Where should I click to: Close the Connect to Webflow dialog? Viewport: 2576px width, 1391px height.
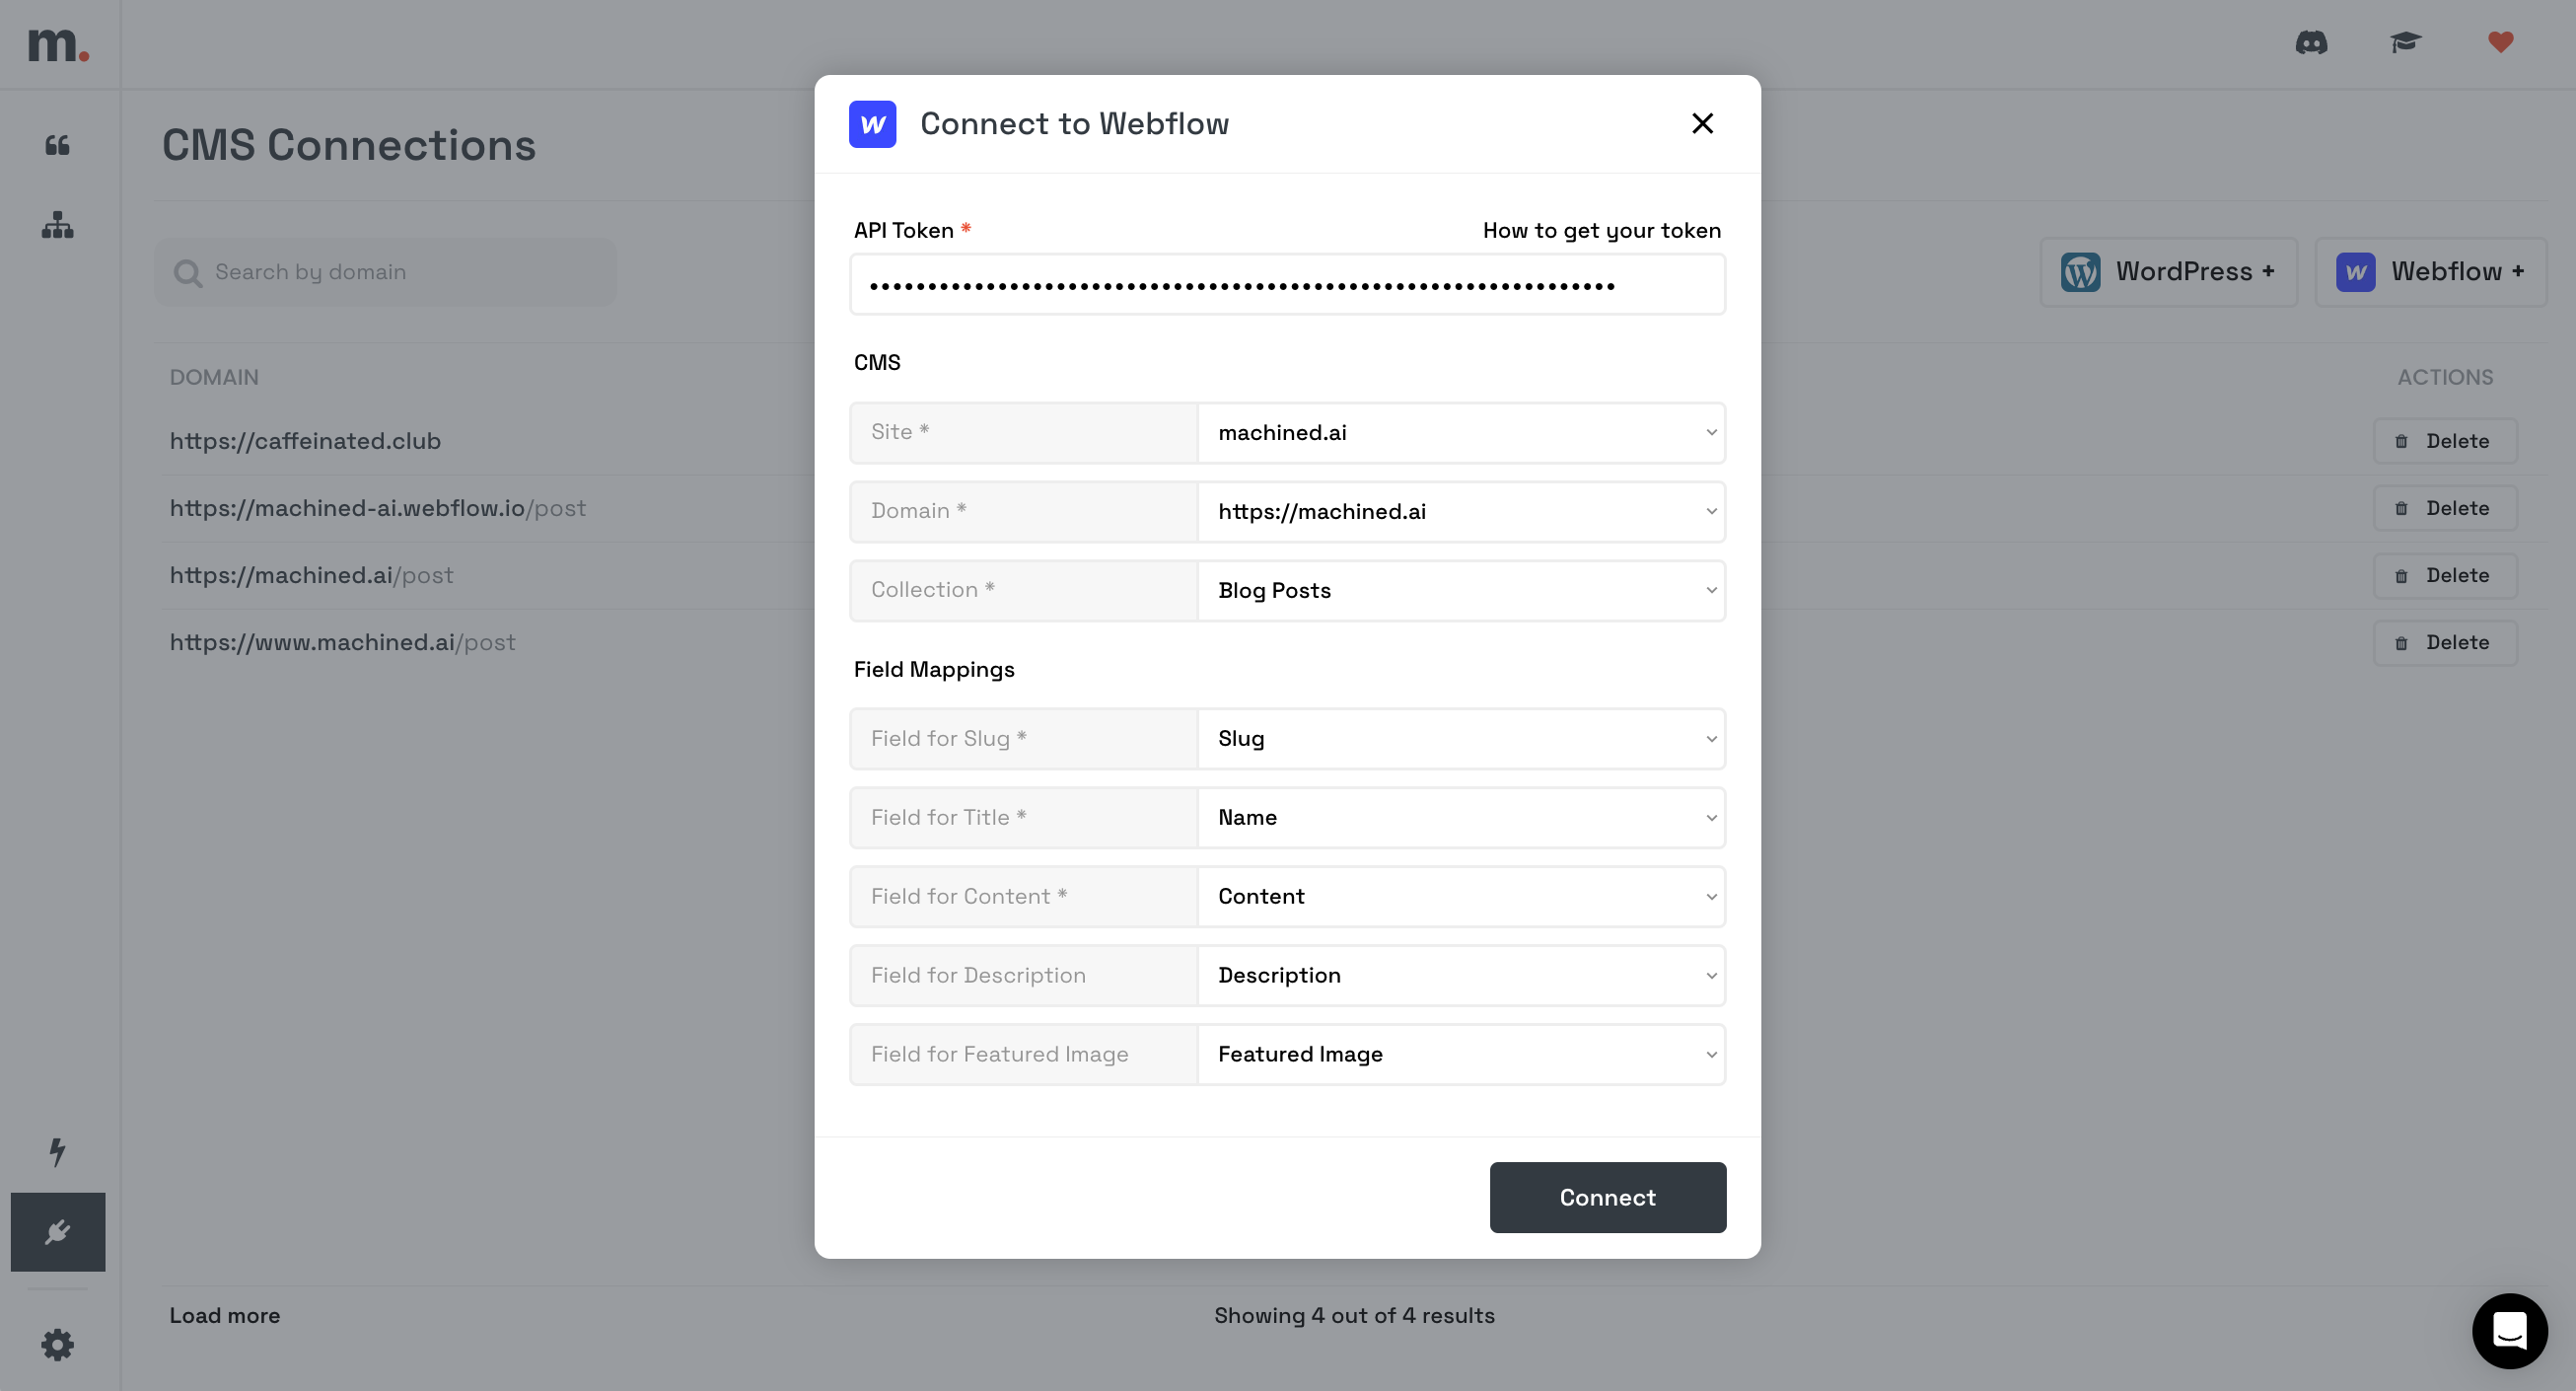click(1702, 124)
